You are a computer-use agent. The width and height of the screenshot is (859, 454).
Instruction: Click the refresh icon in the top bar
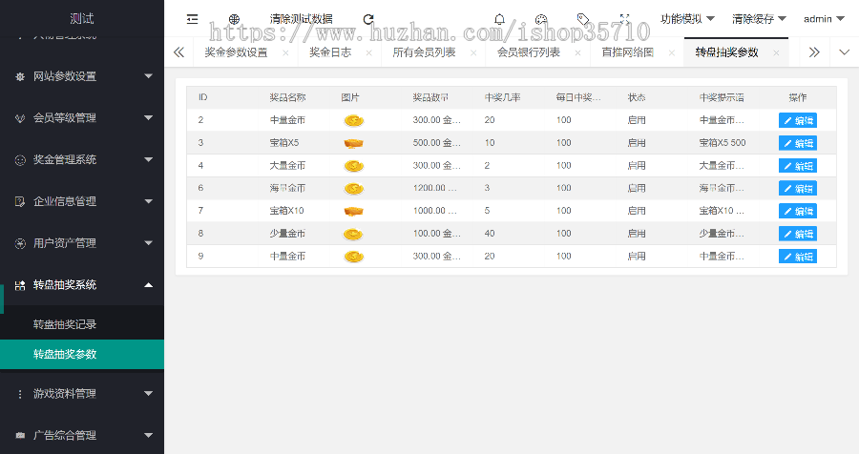point(368,19)
